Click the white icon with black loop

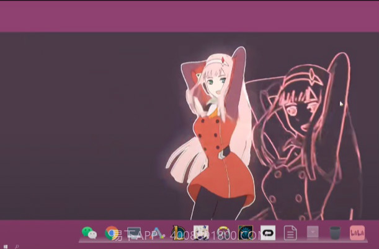point(268,234)
